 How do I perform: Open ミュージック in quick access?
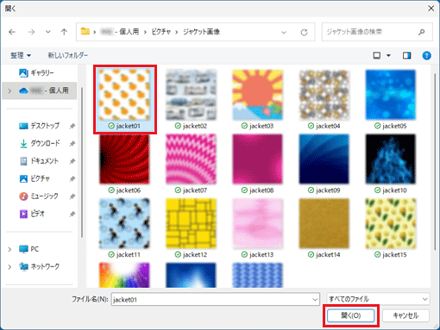pos(40,196)
